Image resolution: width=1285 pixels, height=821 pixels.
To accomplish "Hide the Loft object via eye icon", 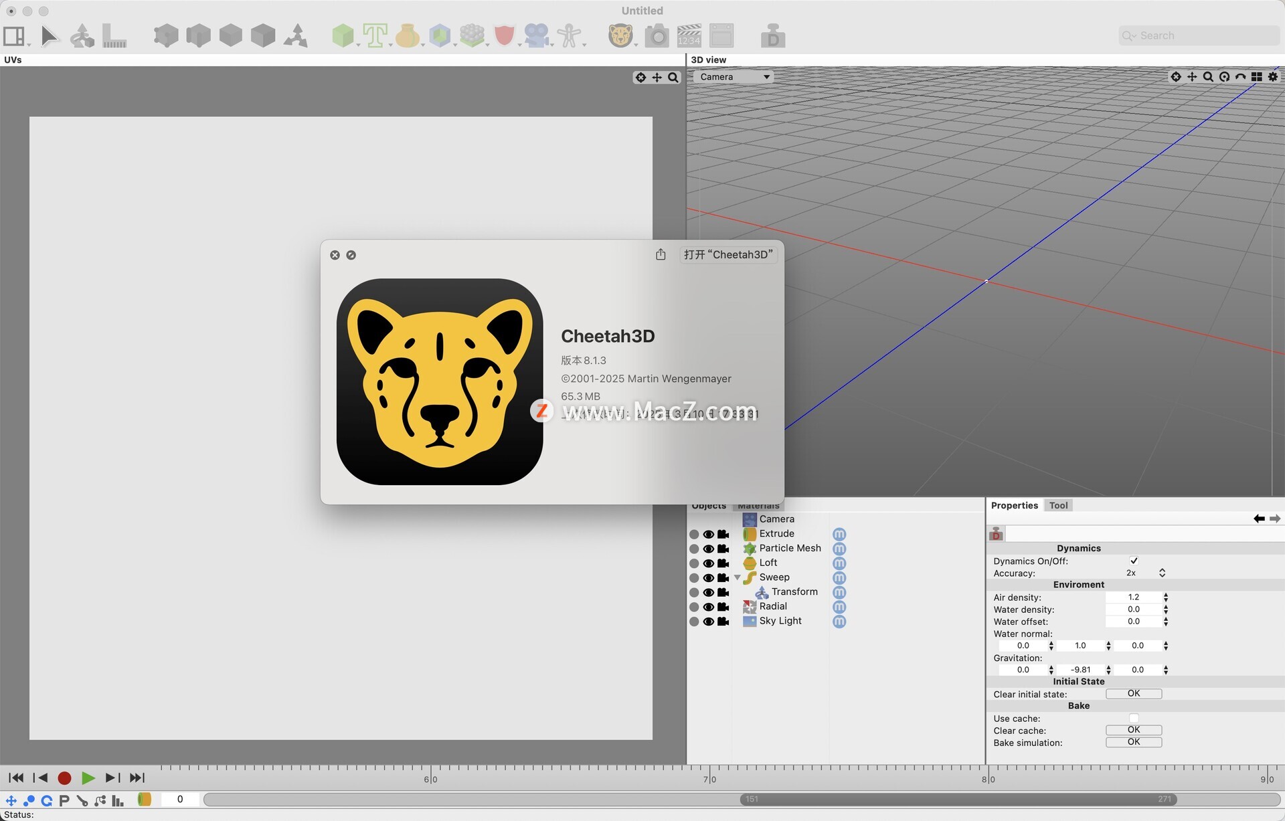I will pyautogui.click(x=709, y=563).
